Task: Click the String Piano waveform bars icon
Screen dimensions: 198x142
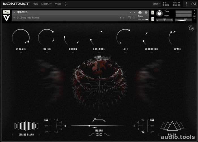Action: pyautogui.click(x=26, y=126)
